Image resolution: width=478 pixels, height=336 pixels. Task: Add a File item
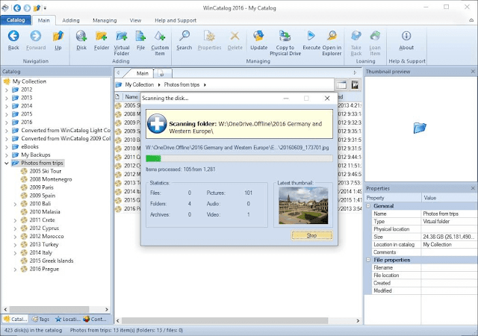pos(140,36)
